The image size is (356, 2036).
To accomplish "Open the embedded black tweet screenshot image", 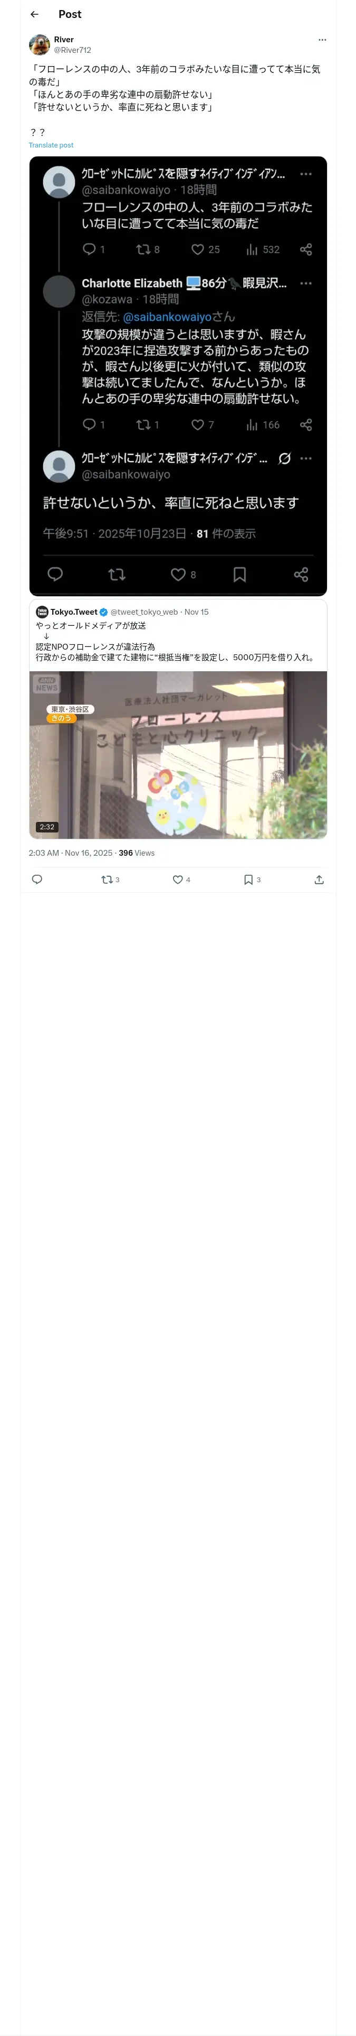I will [178, 375].
